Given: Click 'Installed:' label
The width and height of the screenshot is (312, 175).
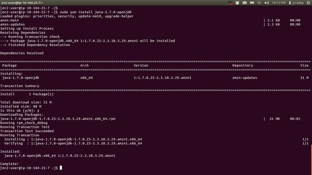Looking at the screenshot, I should click(x=10, y=152).
